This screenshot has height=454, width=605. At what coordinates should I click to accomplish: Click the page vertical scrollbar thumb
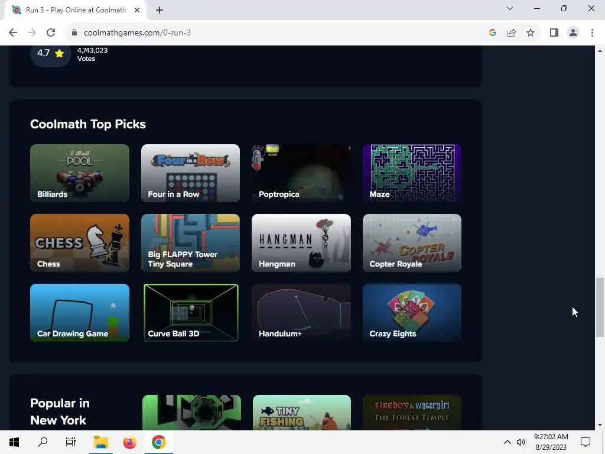600,307
